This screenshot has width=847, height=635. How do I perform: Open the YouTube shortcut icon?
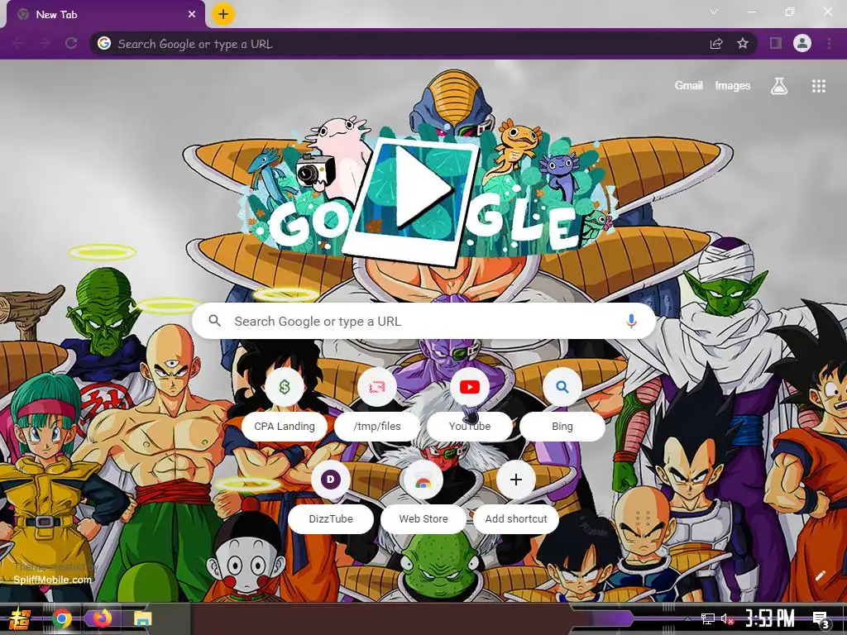point(470,387)
